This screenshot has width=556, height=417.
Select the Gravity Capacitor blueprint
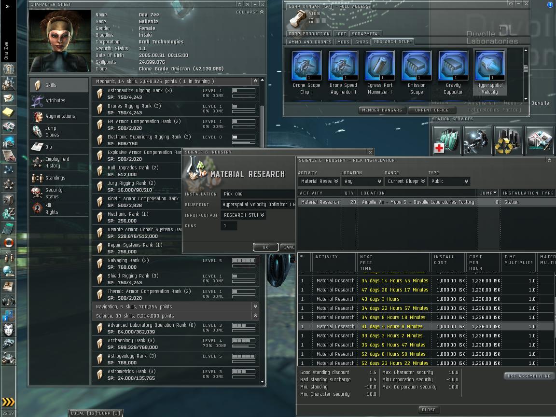tap(453, 73)
